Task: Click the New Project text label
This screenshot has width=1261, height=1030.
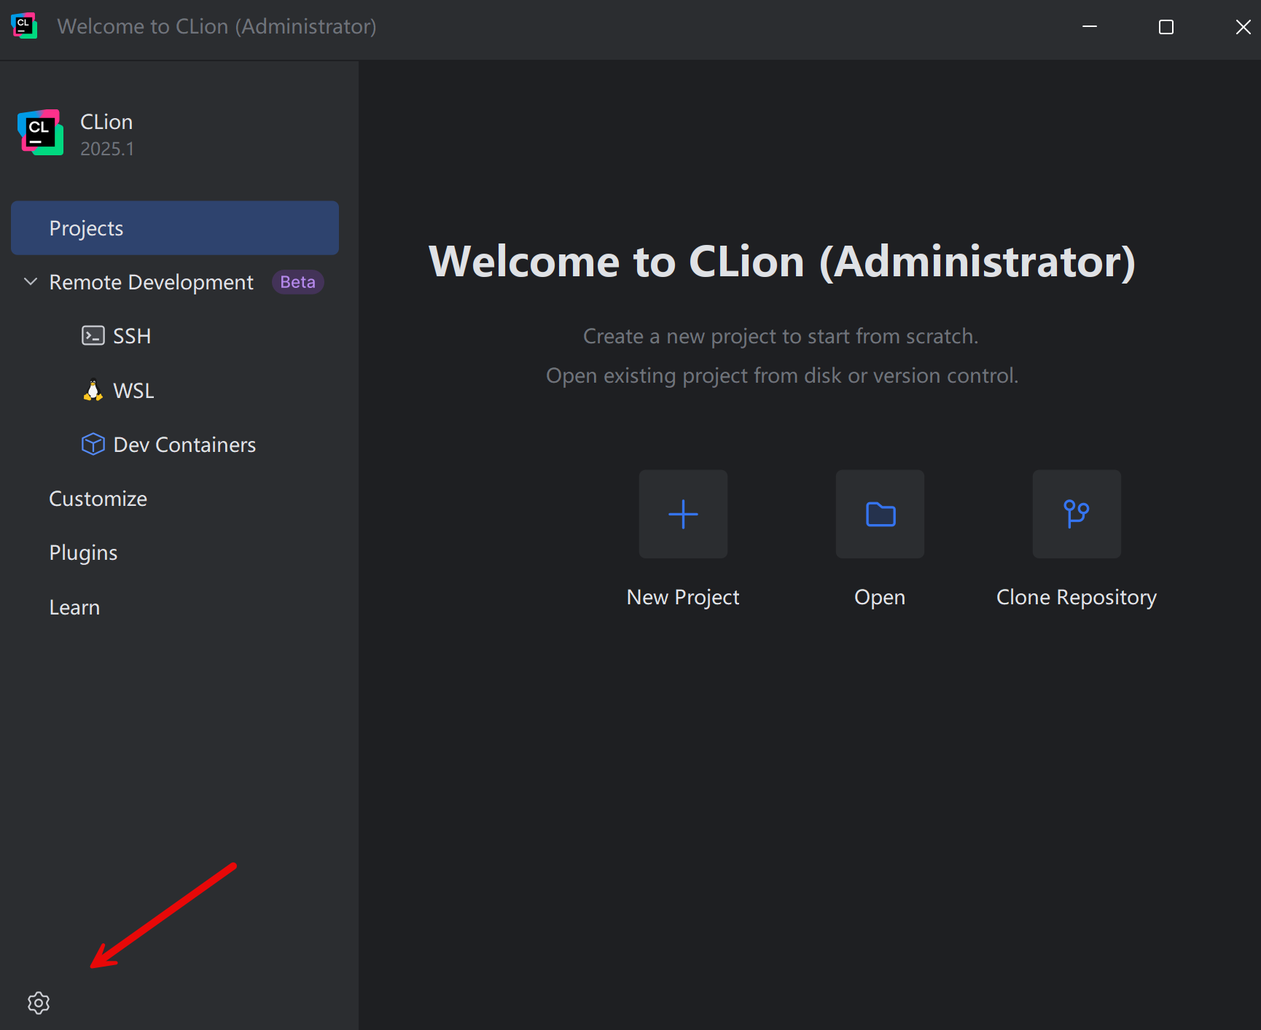Action: (683, 597)
